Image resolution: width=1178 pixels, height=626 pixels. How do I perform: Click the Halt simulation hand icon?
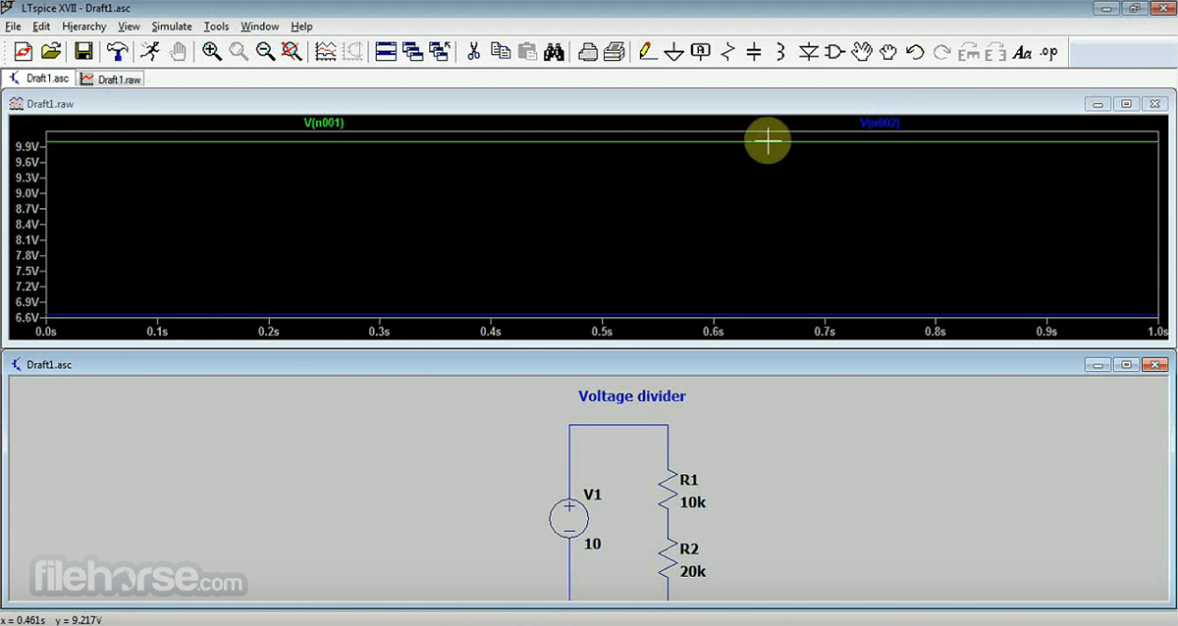point(178,52)
